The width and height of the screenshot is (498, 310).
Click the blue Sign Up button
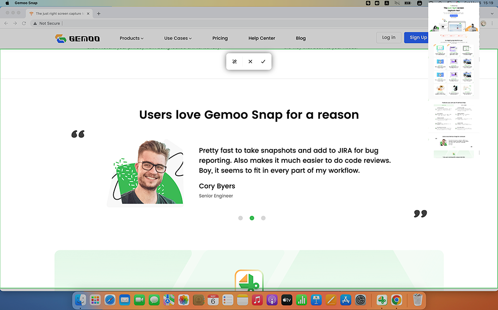[416, 37]
